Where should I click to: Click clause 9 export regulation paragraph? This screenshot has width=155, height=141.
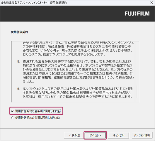[x=78, y=93]
